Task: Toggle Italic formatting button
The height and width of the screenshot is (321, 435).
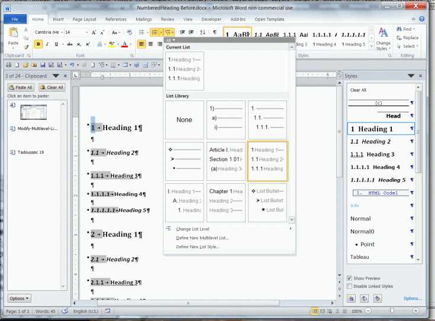Action: (x=47, y=44)
